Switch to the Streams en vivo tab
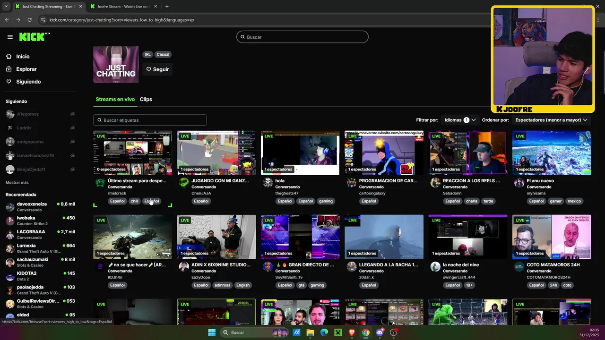The width and height of the screenshot is (605, 340). tap(115, 99)
